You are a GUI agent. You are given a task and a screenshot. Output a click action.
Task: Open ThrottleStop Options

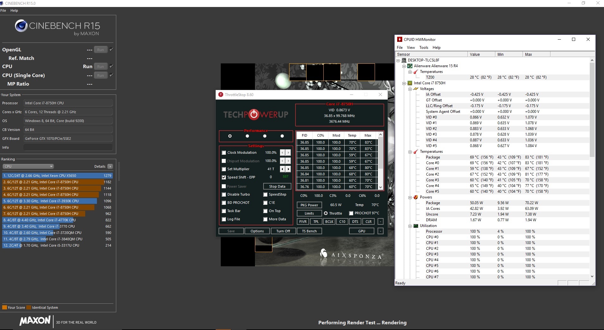coord(257,231)
